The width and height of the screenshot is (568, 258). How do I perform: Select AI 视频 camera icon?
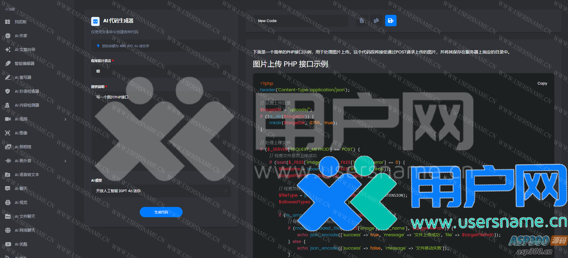8,119
